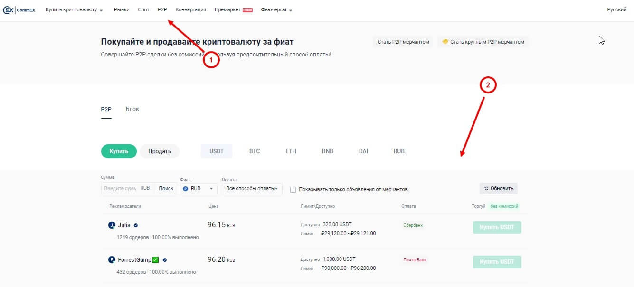Screen dimensions: 634x287
Task: Switch to the Продать mode
Action: coord(160,151)
